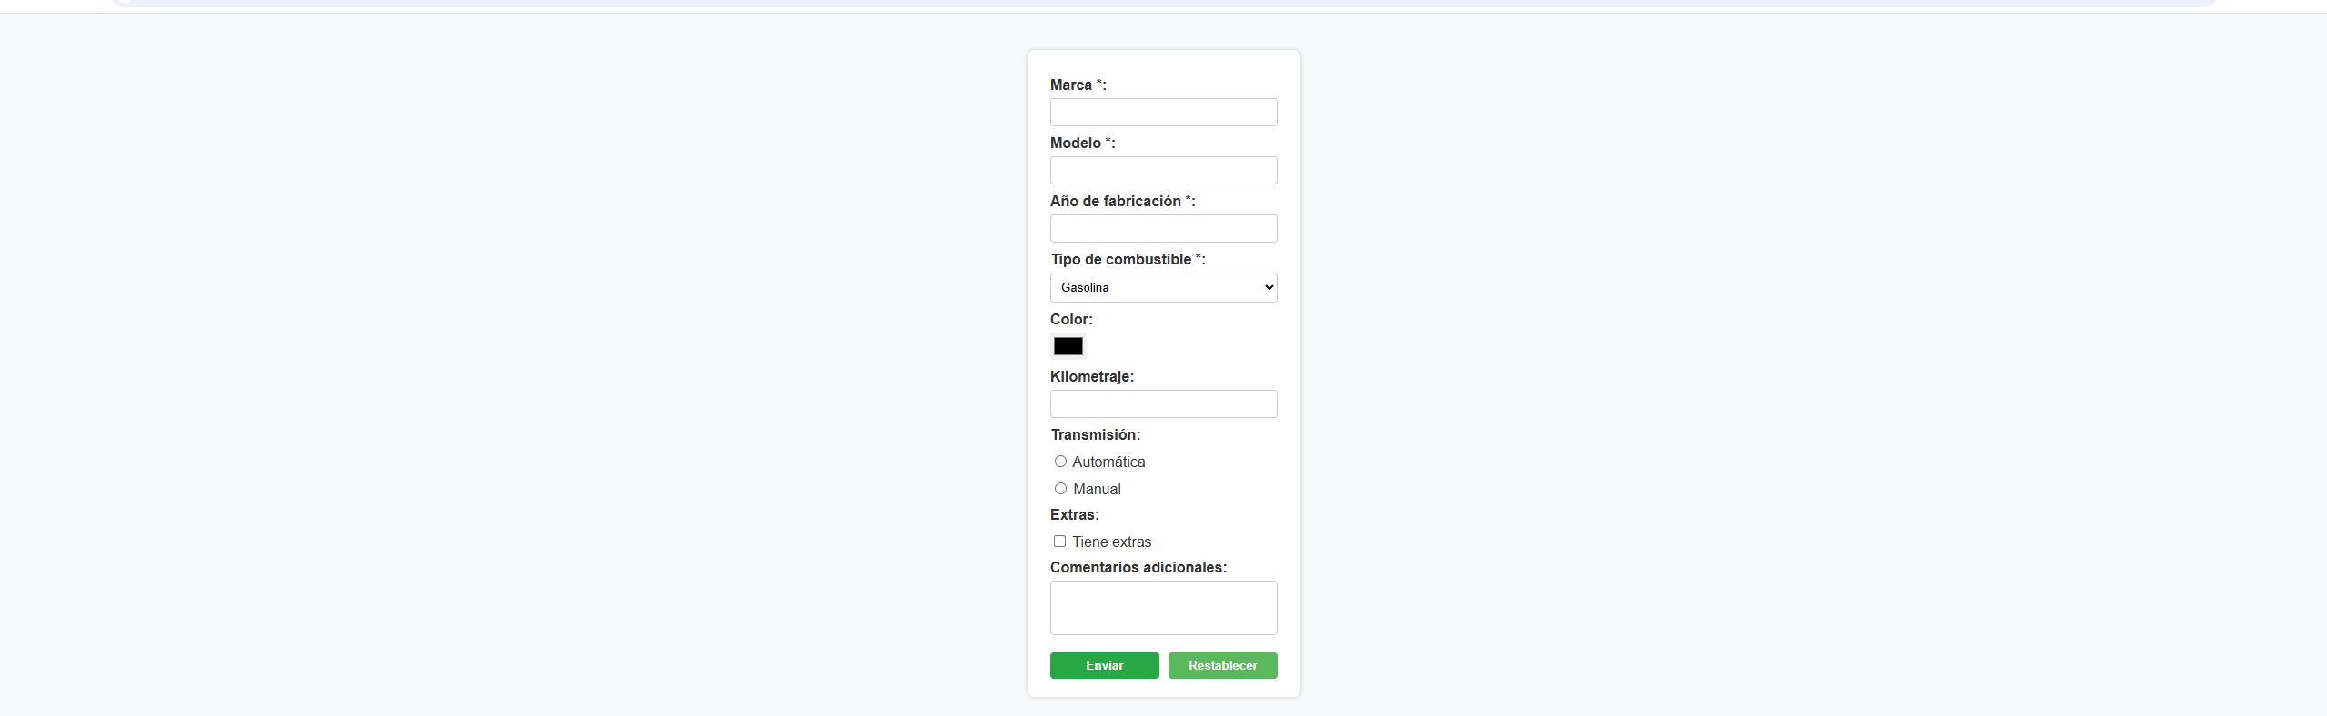Focus the Modelo input box

pyautogui.click(x=1163, y=171)
